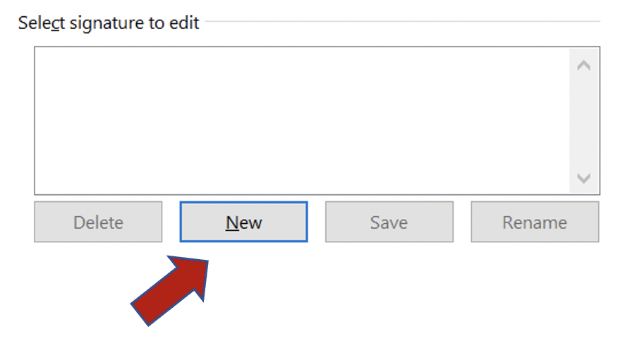Click the scroll up arrow

(x=583, y=66)
